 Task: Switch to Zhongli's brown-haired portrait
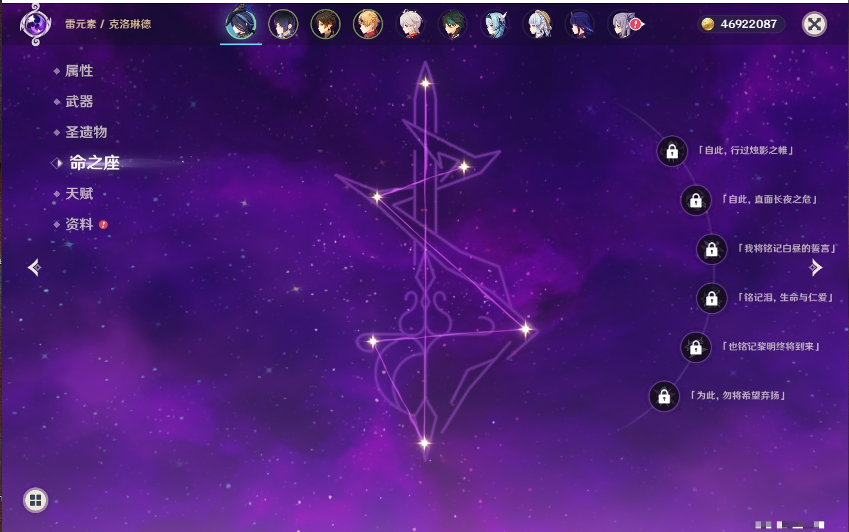point(326,25)
